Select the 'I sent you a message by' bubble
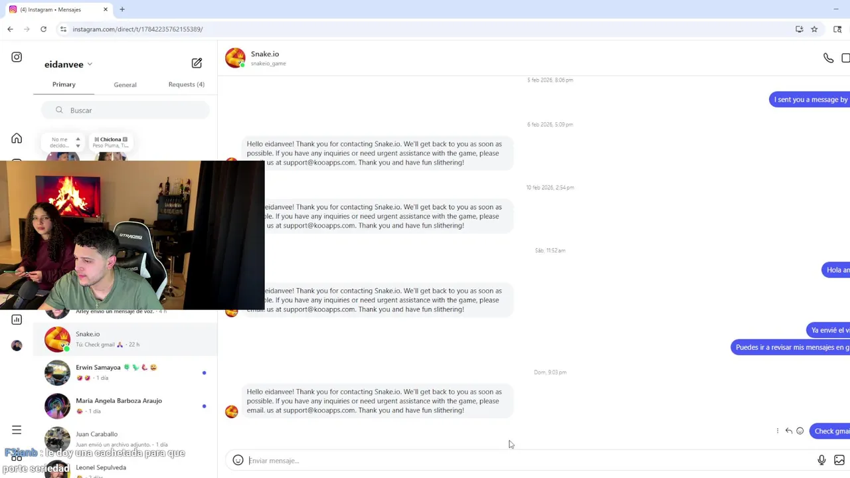 [x=809, y=100]
